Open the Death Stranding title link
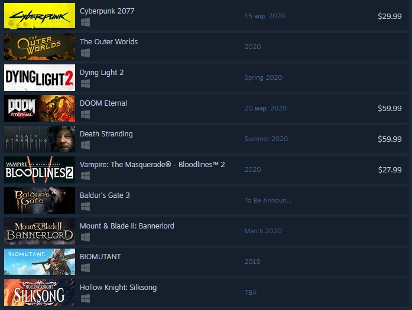The height and width of the screenshot is (310, 412). coord(106,134)
